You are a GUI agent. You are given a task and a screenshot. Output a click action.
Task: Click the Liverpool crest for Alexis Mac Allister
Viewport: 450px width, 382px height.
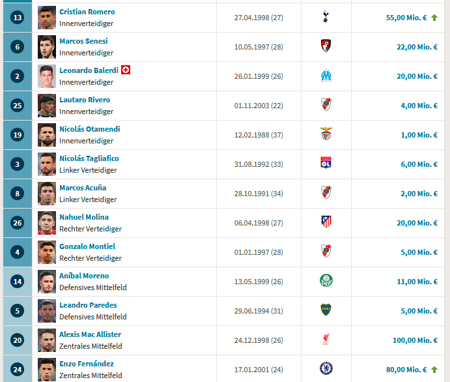coord(326,340)
